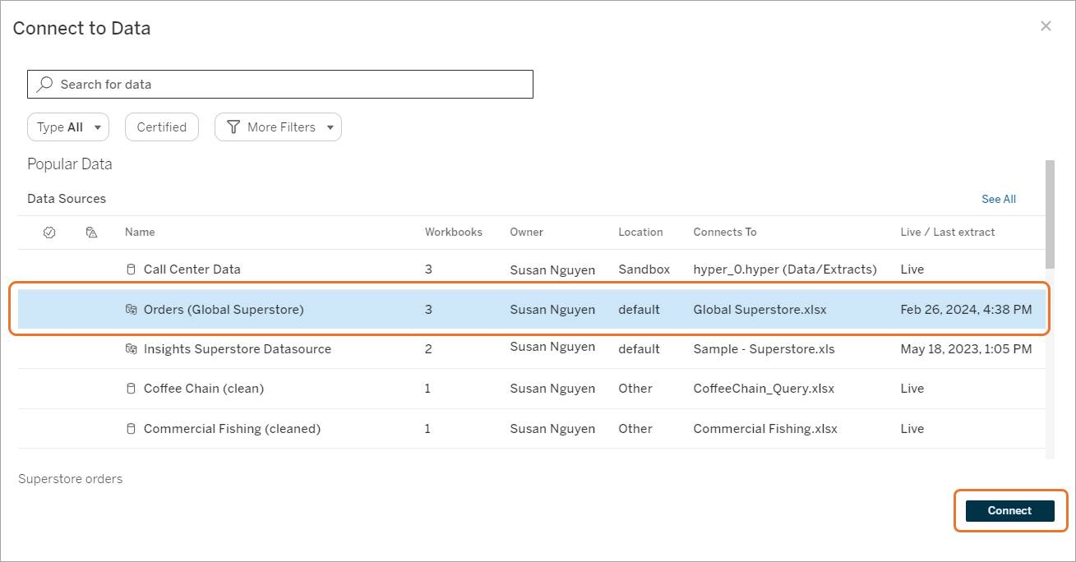Toggle the Certified filter
The width and height of the screenshot is (1076, 562).
(x=162, y=127)
